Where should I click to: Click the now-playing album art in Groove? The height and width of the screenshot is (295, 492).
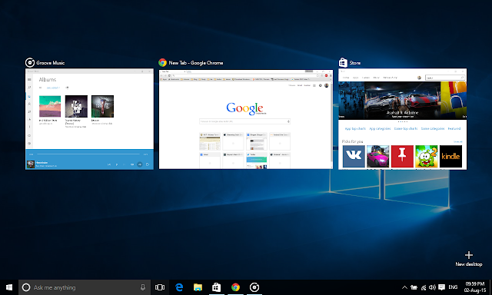click(x=31, y=164)
